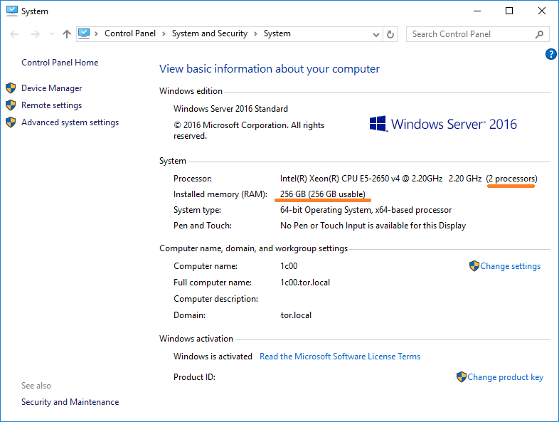Click '256 GB (256 GB usable)' memory value
Viewport: 559px width, 422px height.
(x=323, y=194)
